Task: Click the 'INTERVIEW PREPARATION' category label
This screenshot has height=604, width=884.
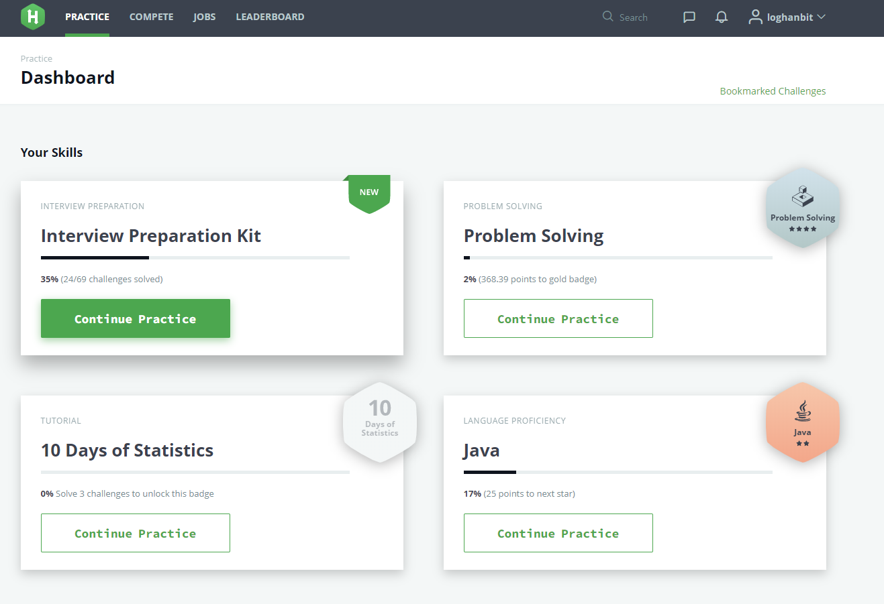Action: 93,206
